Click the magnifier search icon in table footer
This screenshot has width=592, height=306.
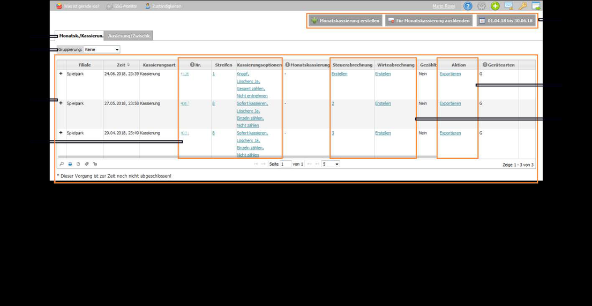pyautogui.click(x=62, y=164)
